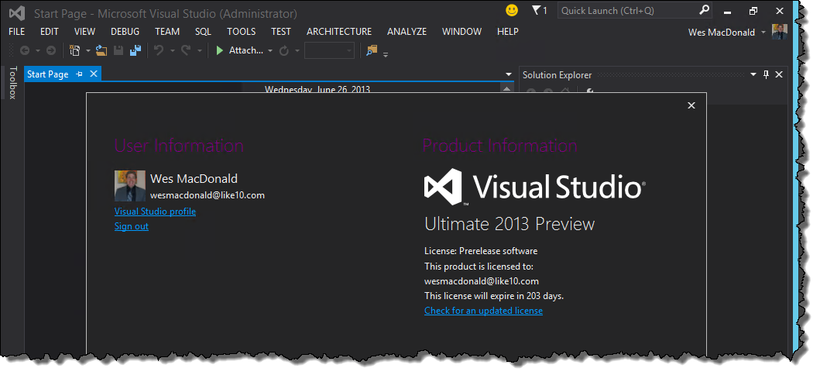Open the notifications flag icon
This screenshot has width=820, height=375.
coord(537,11)
